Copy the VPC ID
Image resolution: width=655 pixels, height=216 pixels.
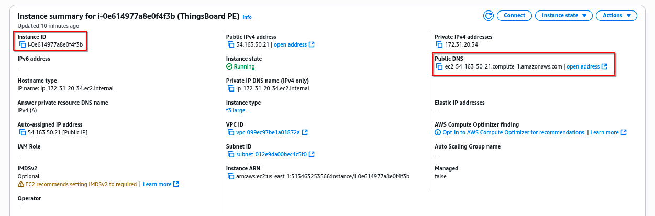231,133
